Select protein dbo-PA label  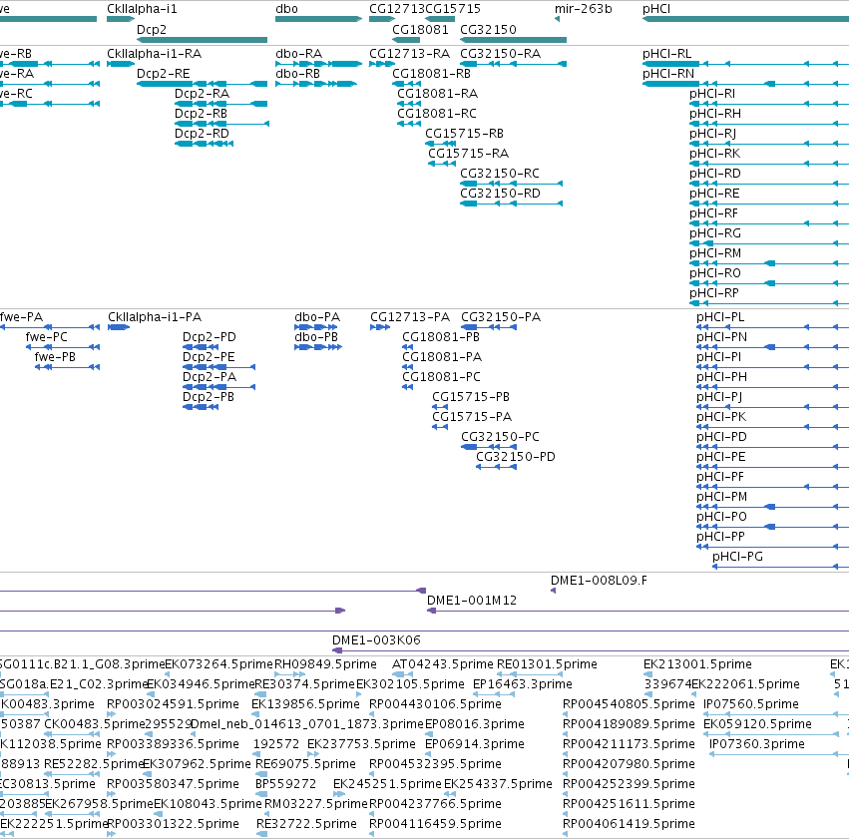pyautogui.click(x=317, y=317)
